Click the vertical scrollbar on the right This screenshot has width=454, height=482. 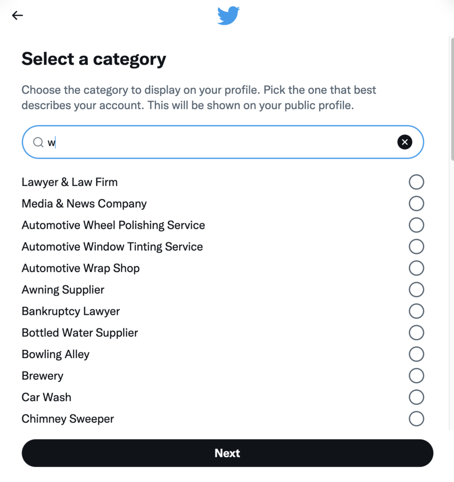click(452, 99)
